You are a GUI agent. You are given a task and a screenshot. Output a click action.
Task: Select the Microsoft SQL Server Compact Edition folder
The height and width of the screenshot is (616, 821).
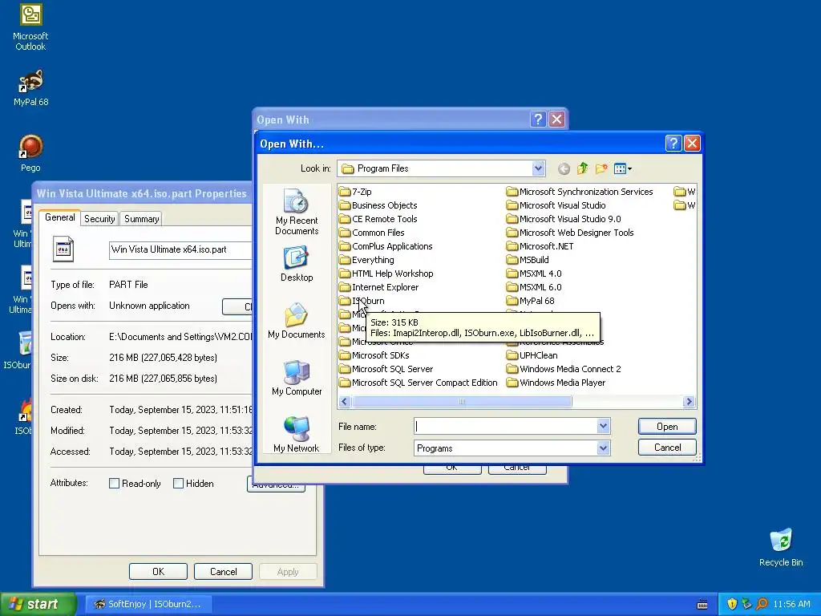coord(419,383)
